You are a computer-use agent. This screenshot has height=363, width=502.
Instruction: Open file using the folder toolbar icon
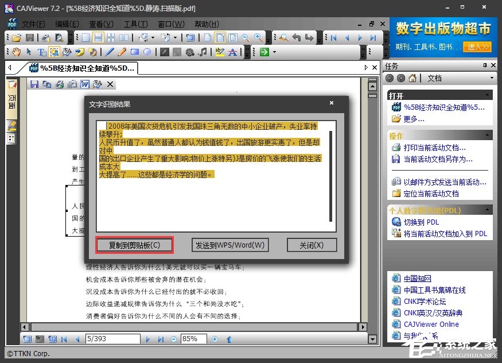17,38
